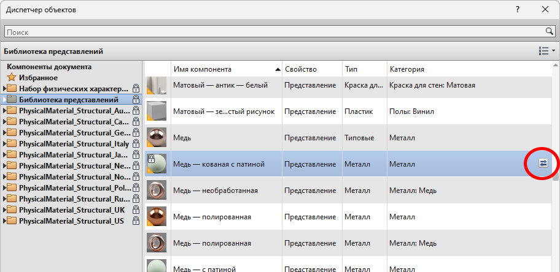
Task: Expand the PhysicalMaterial_Structural_Ge... node
Action: (x=4, y=132)
